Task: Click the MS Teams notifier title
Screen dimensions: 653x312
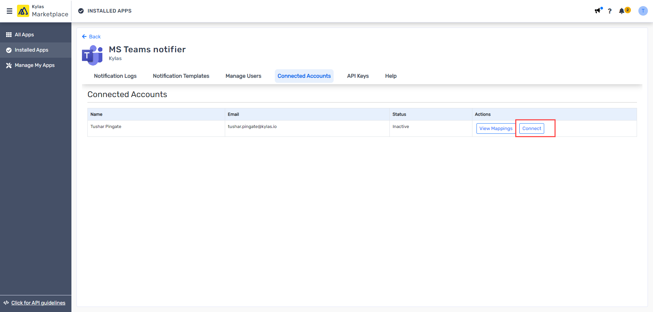Action: coord(147,50)
